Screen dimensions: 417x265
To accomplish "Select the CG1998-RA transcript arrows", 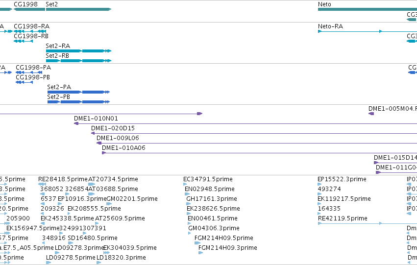I will click(x=30, y=31).
